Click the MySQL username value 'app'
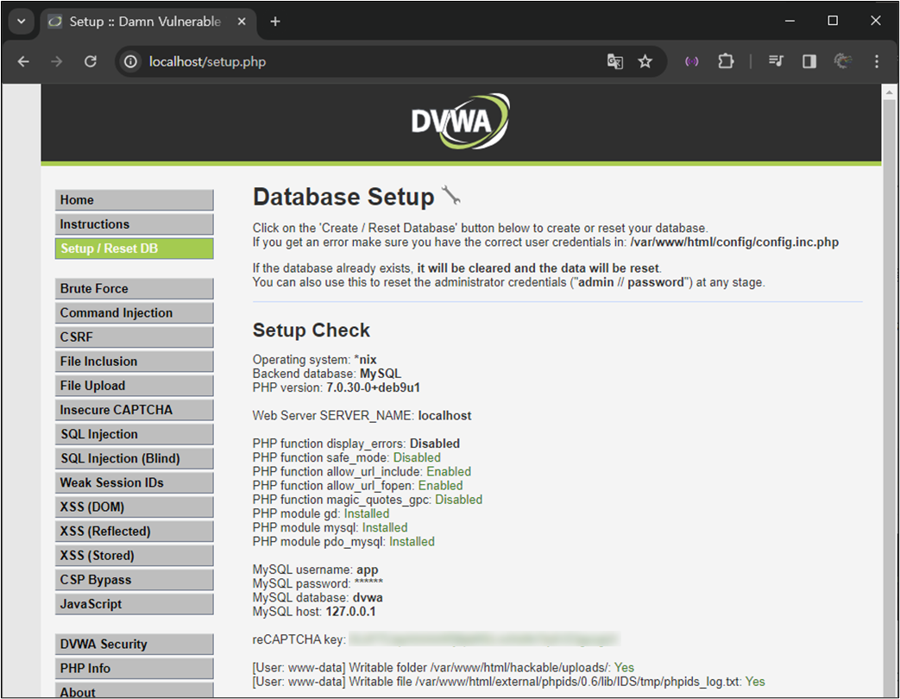The height and width of the screenshot is (699, 900). (x=368, y=570)
